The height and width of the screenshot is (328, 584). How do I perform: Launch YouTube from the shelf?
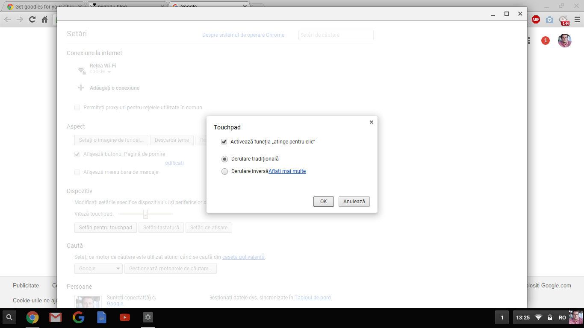125,317
